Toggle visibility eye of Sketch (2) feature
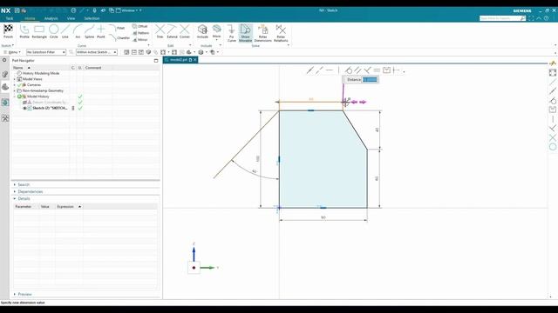This screenshot has width=558, height=313. tap(24, 108)
